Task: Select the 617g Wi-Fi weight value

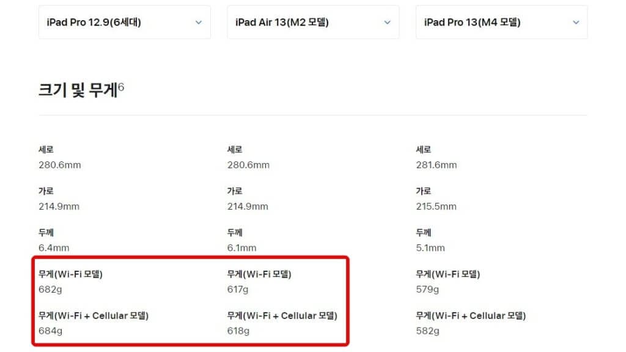Action: [x=239, y=290]
